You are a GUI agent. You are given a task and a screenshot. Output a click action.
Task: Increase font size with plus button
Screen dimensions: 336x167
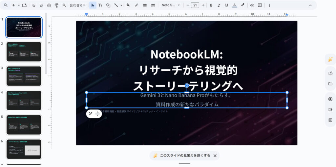pos(203,5)
